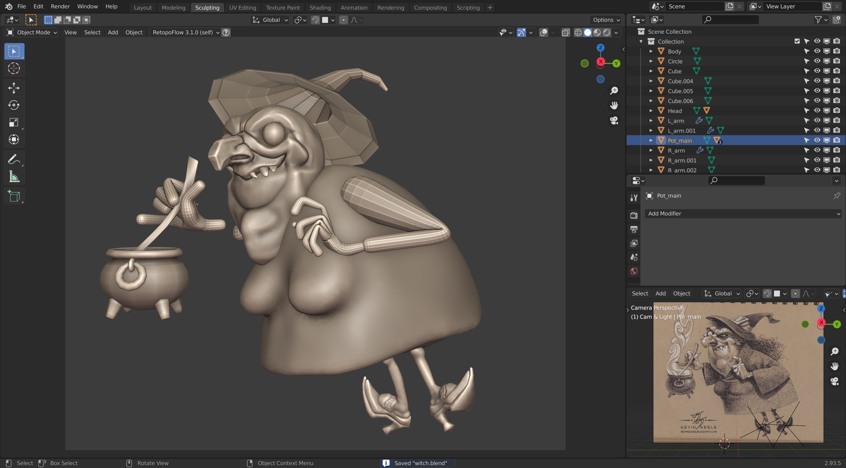The image size is (846, 468).
Task: Switch to the Shading workspace tab
Action: click(320, 8)
